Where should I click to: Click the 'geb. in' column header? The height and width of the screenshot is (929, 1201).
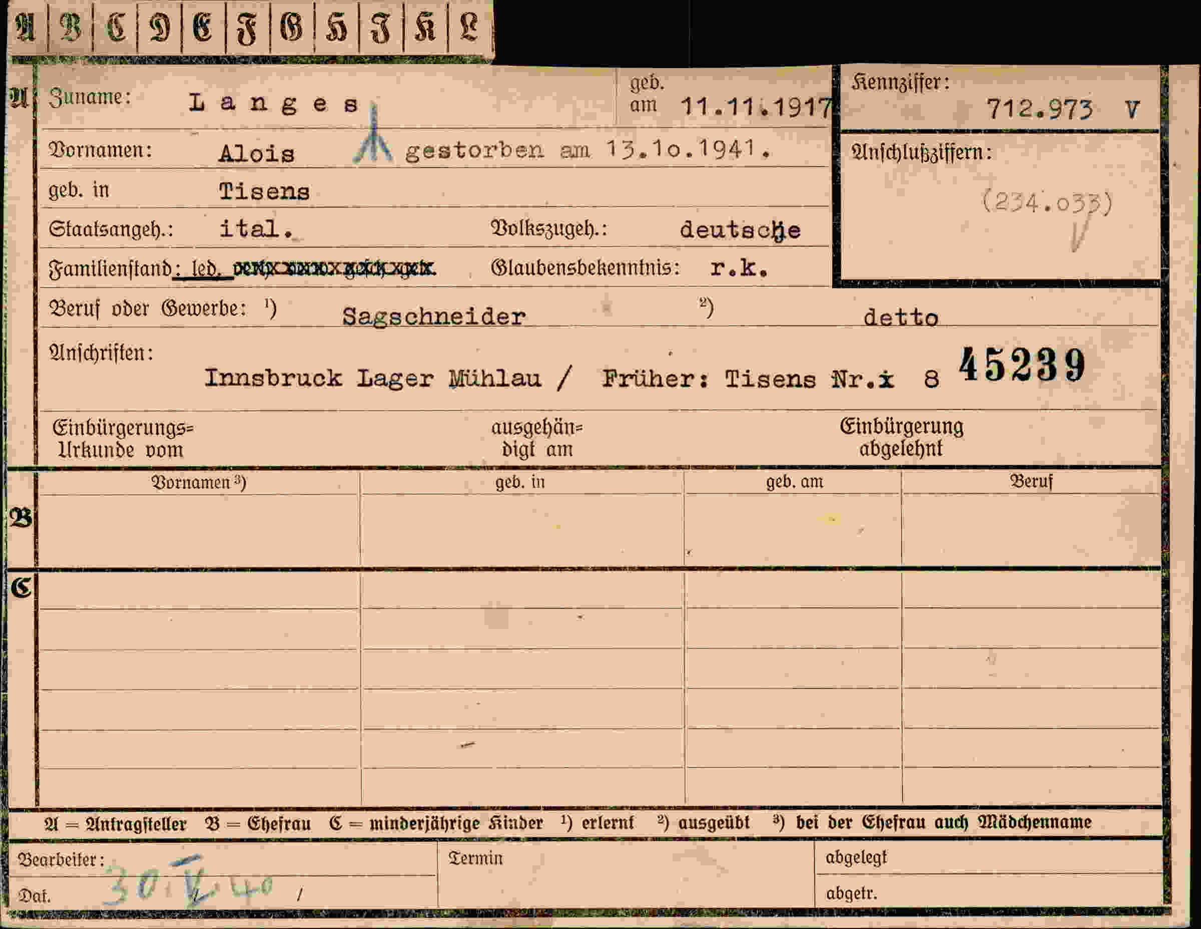point(520,482)
